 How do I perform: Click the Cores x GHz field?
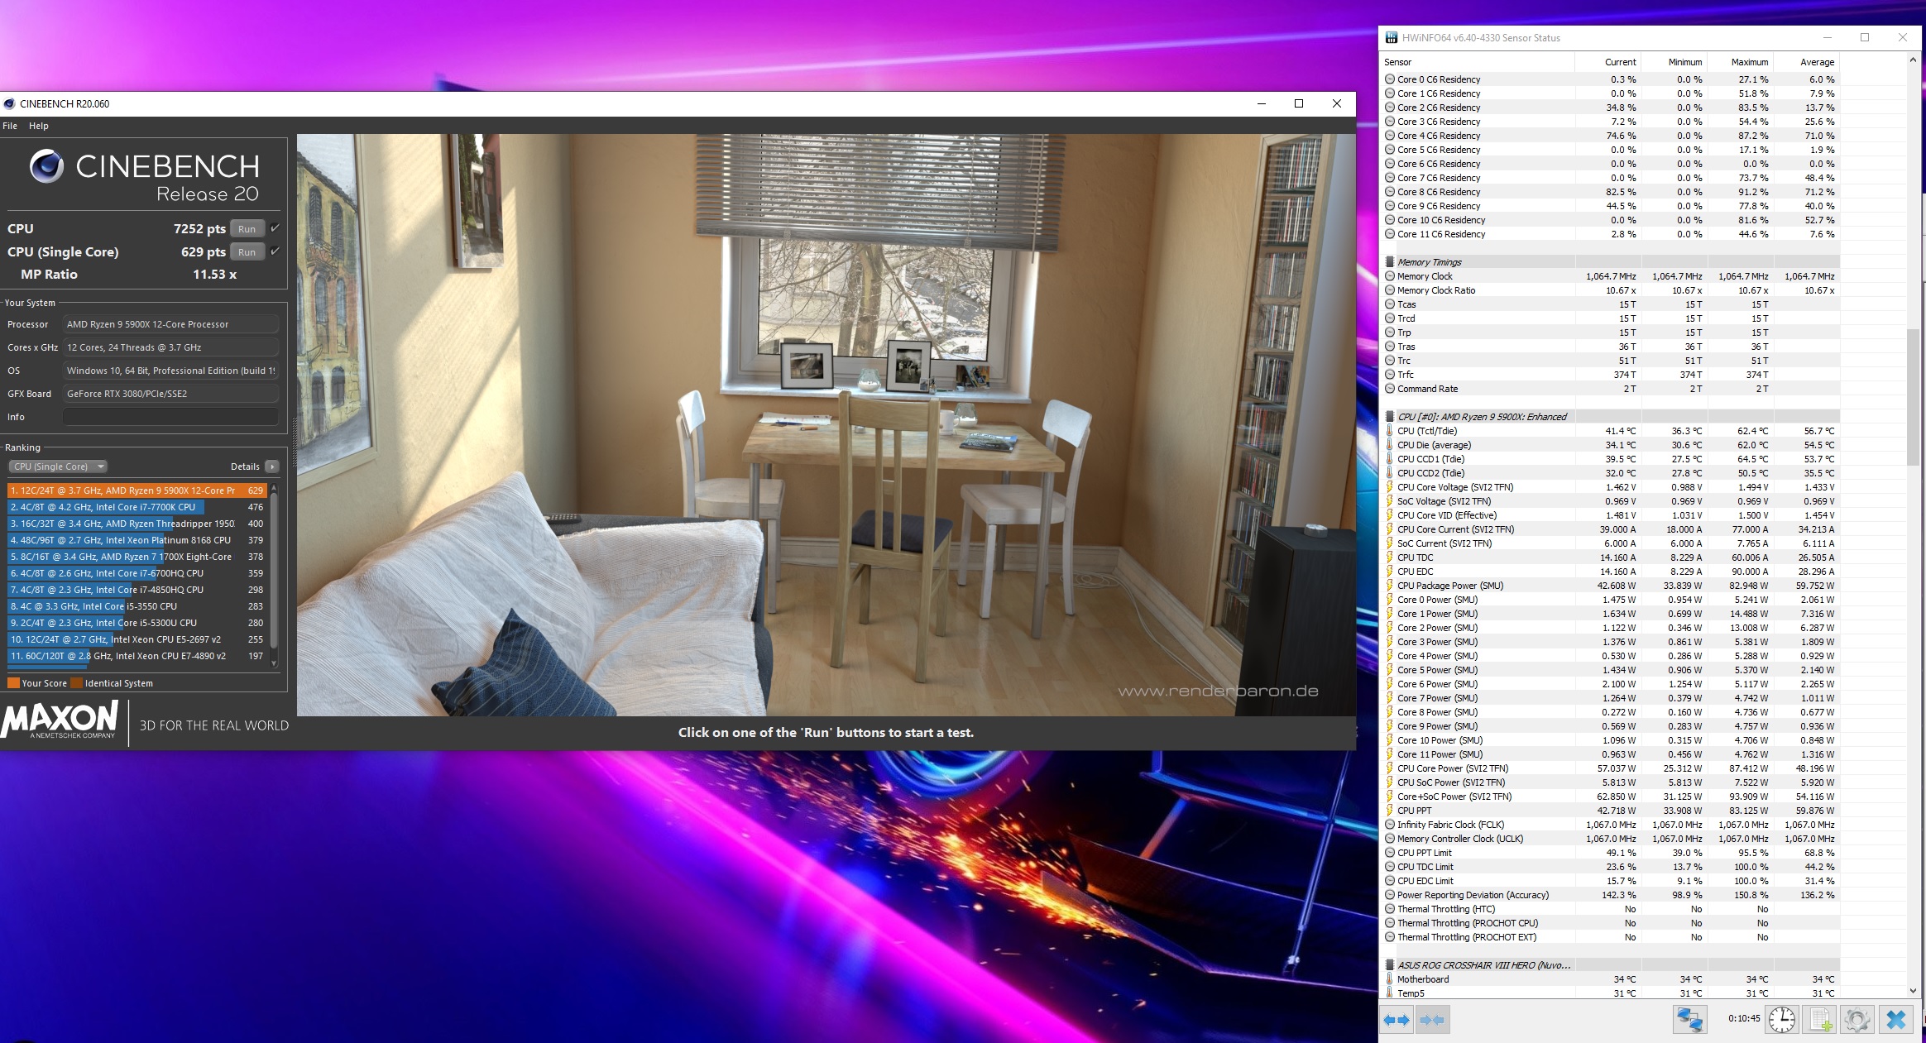[170, 347]
